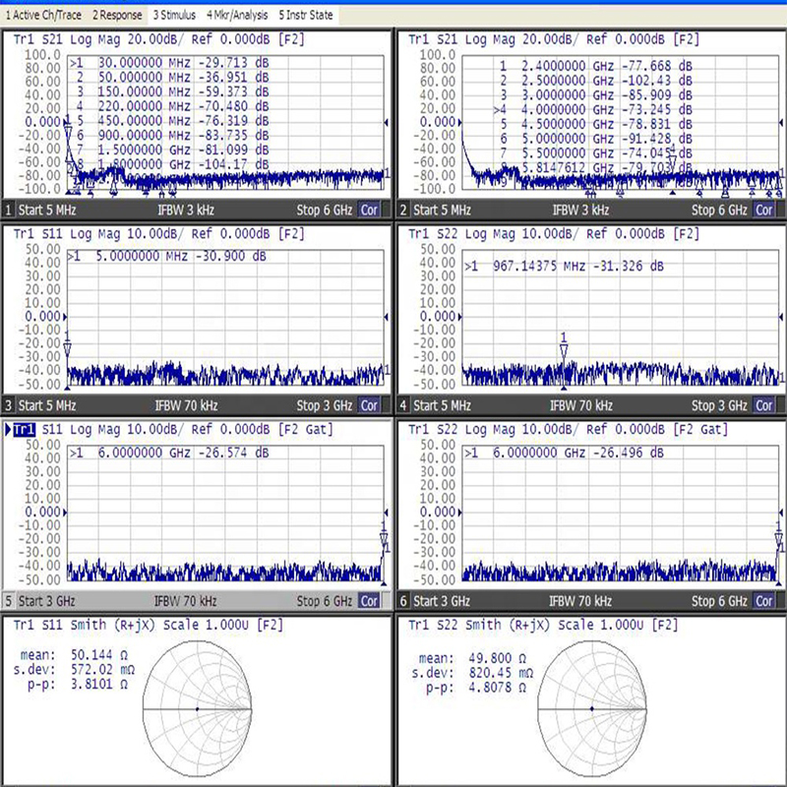Click channel number 3 in its status bar
This screenshot has width=787, height=787.
[8, 405]
